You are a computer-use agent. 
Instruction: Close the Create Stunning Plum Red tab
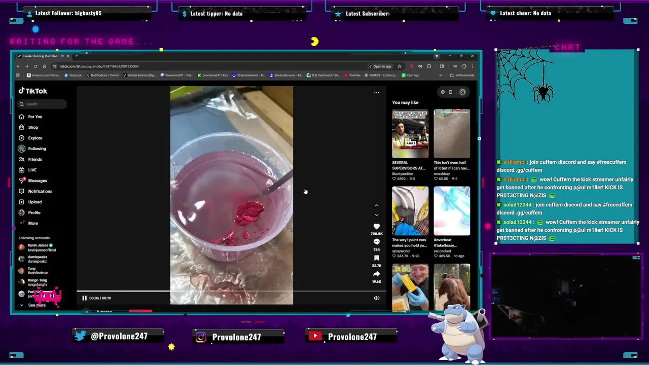[68, 56]
